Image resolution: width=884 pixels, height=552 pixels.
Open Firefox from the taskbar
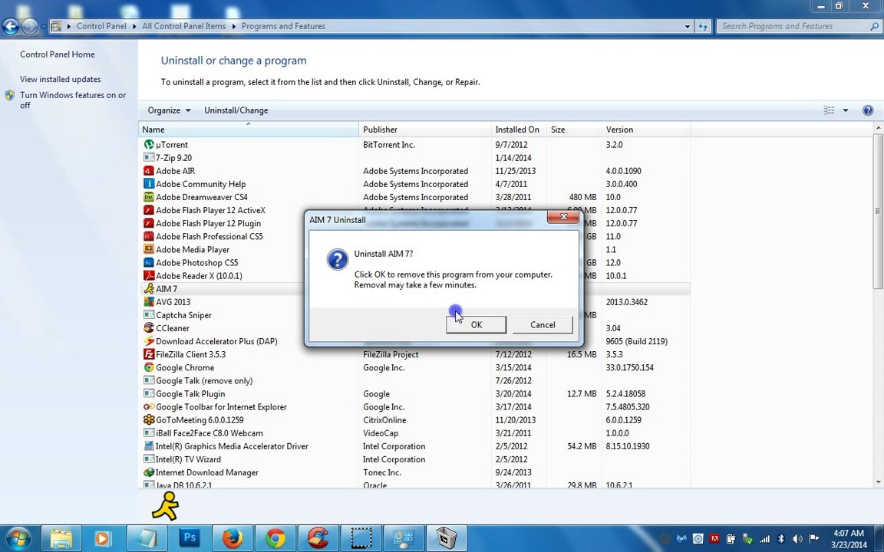tap(233, 538)
